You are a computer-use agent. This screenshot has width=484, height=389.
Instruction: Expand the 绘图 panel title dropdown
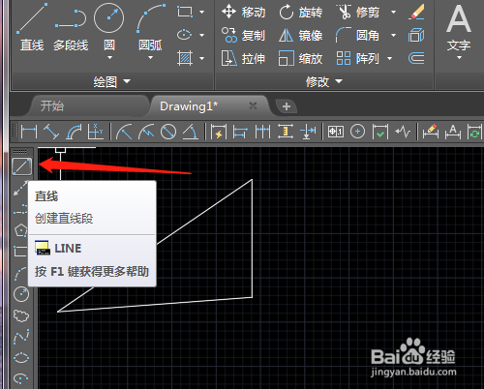(112, 81)
